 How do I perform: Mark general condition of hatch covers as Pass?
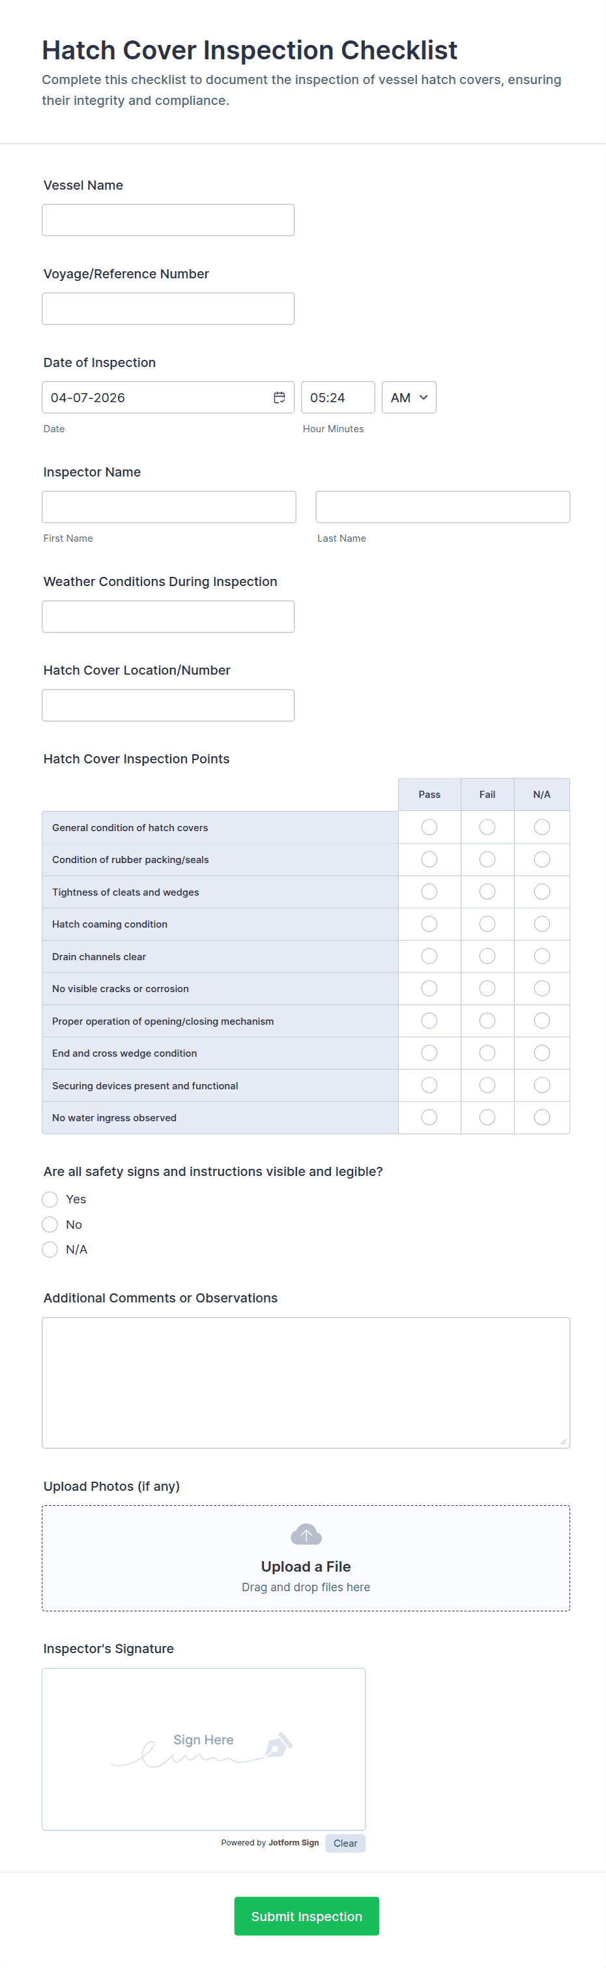coord(429,827)
